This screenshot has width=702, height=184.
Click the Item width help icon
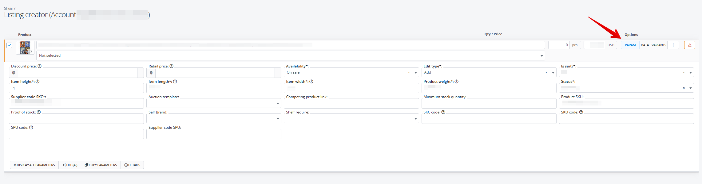point(311,82)
